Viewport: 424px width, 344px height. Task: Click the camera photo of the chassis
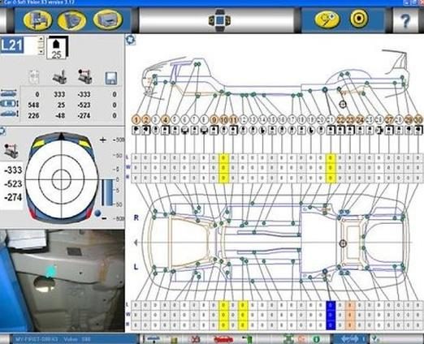[63, 281]
